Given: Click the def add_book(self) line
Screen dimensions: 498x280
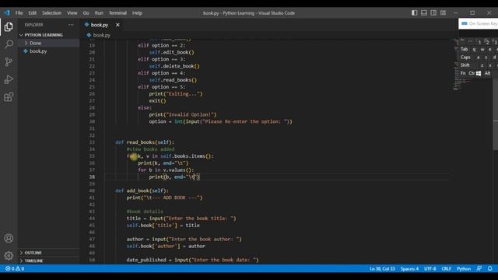Looking at the screenshot, I should pyautogui.click(x=142, y=191).
